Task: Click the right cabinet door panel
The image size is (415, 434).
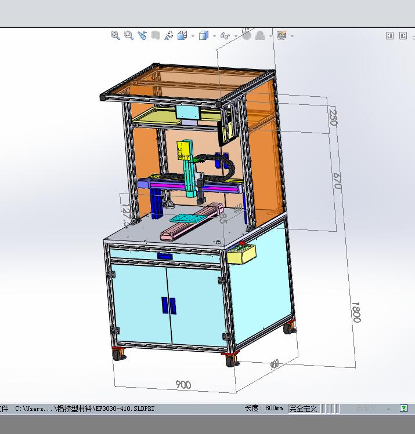Action: pos(197,307)
